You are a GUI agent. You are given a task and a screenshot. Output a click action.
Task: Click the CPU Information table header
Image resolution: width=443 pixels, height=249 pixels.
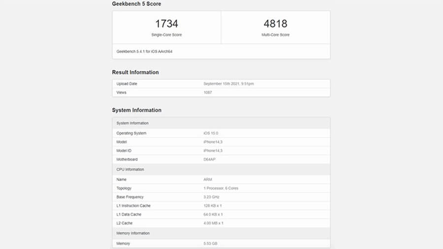130,169
